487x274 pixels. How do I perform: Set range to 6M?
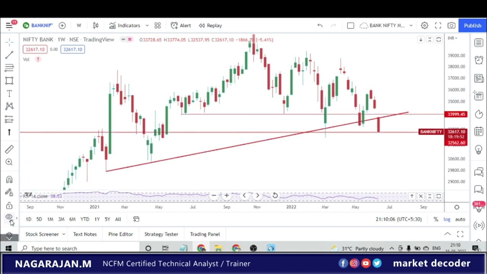(72, 219)
